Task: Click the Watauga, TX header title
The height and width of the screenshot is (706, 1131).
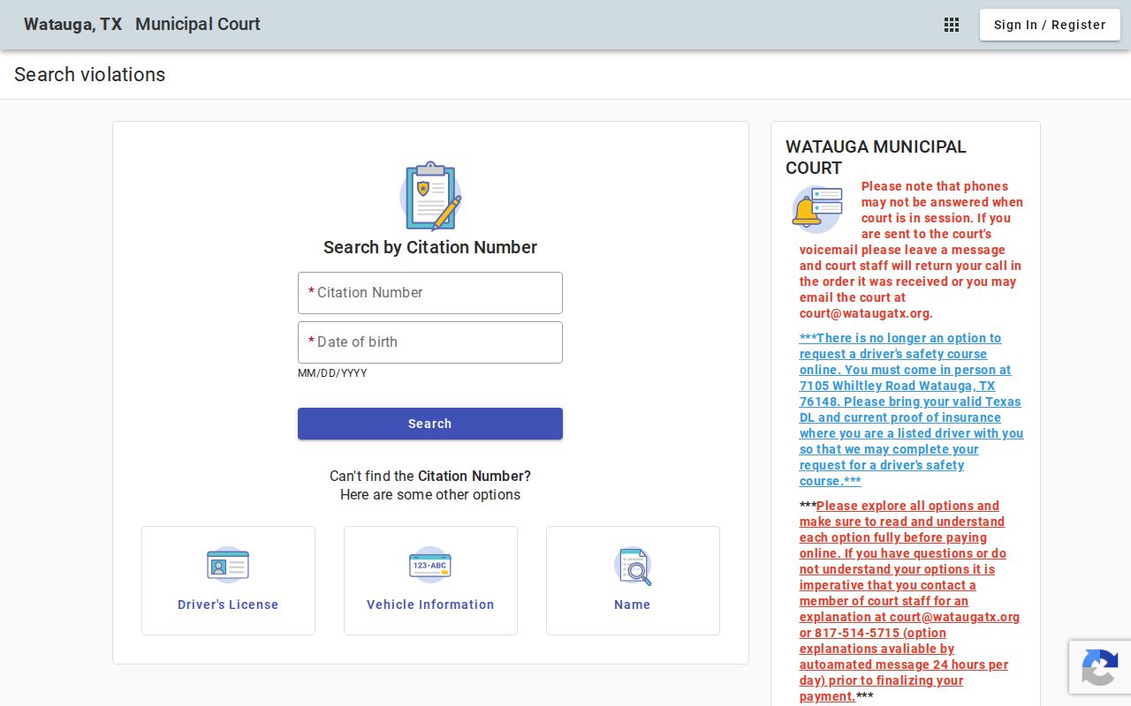Action: tap(73, 25)
